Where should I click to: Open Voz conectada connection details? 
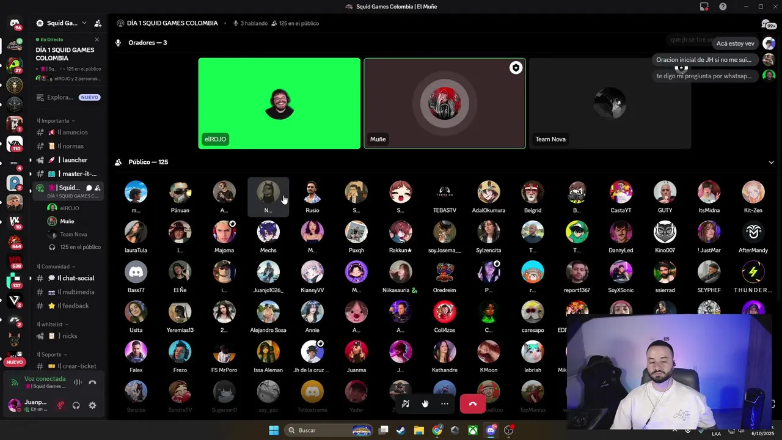click(x=45, y=379)
